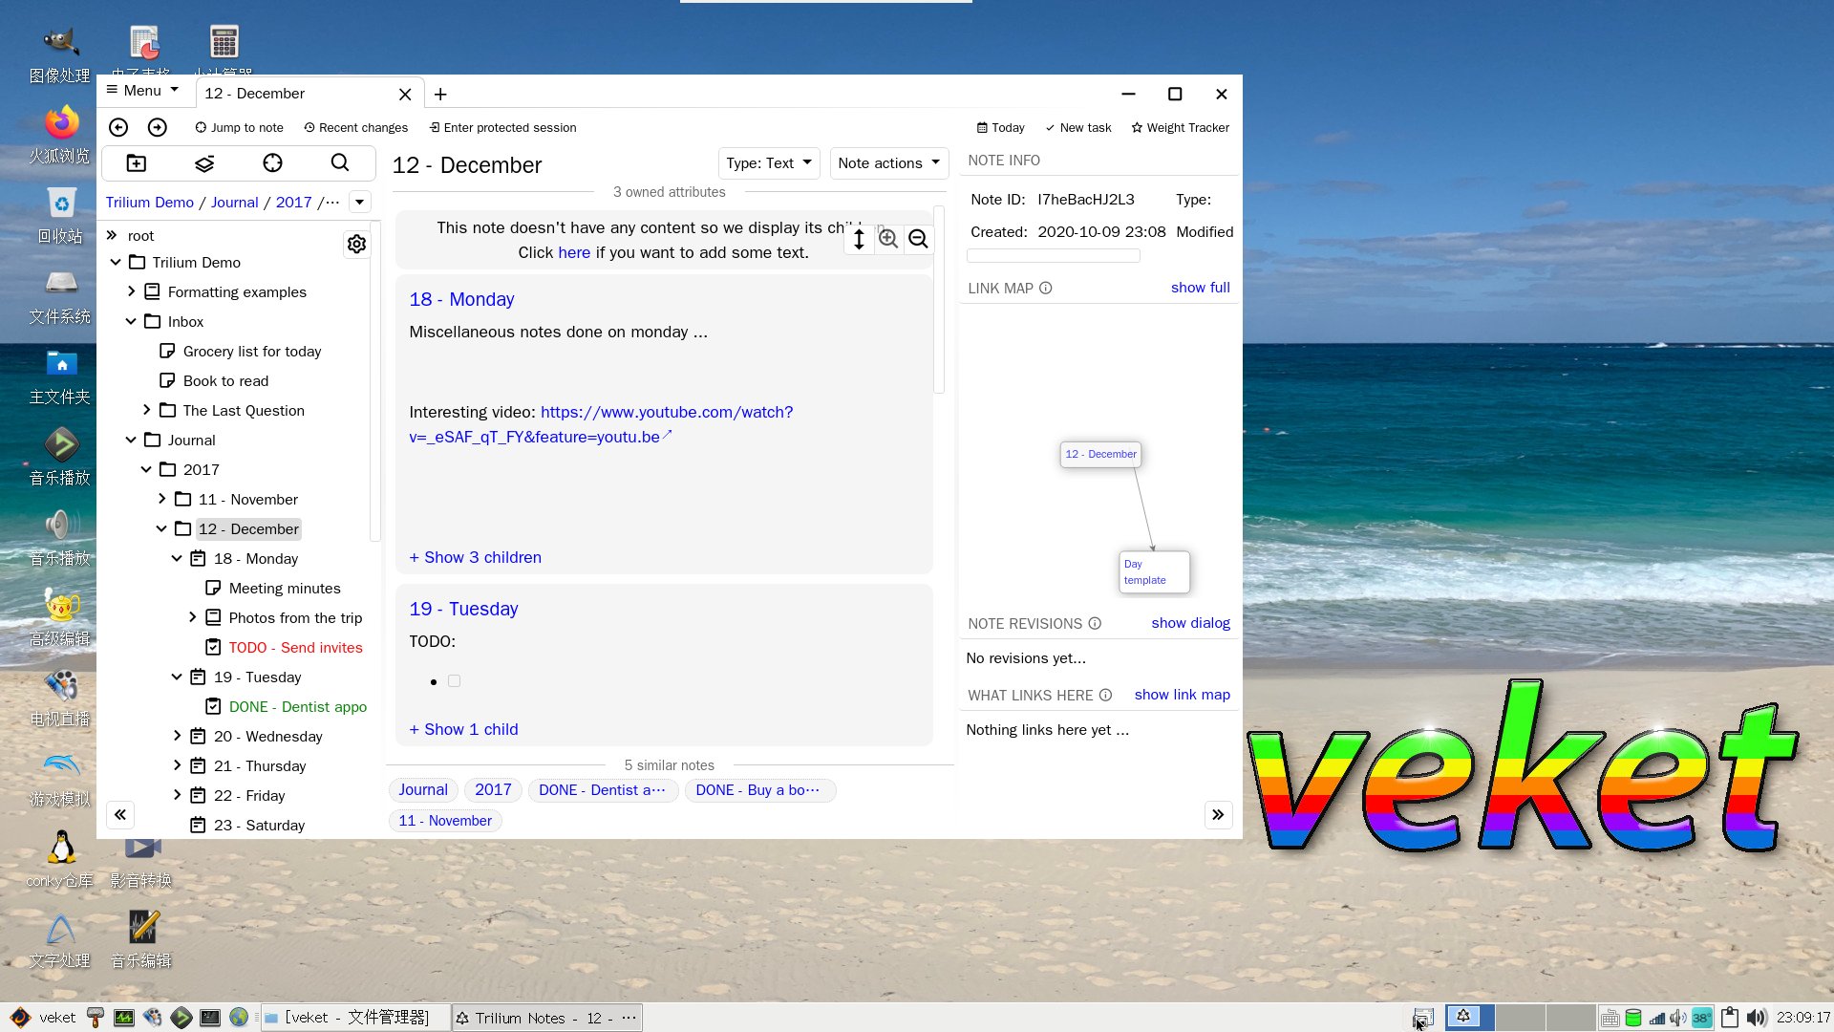1834x1032 pixels.
Task: Click the tree settings gear icon
Action: point(356,245)
